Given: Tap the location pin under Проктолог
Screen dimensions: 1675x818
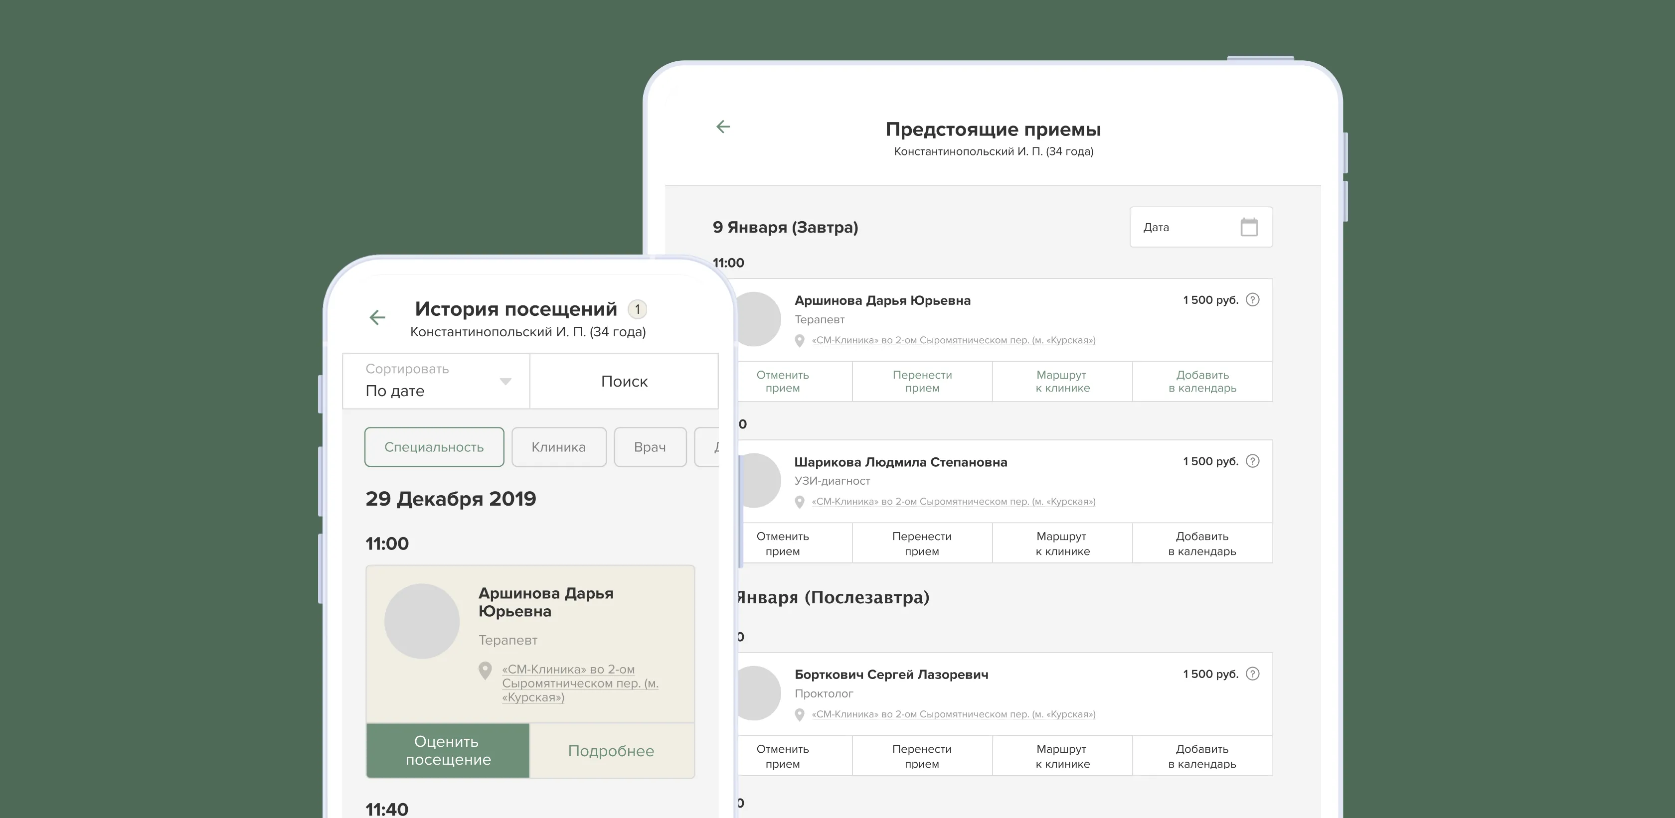Looking at the screenshot, I should click(x=800, y=715).
